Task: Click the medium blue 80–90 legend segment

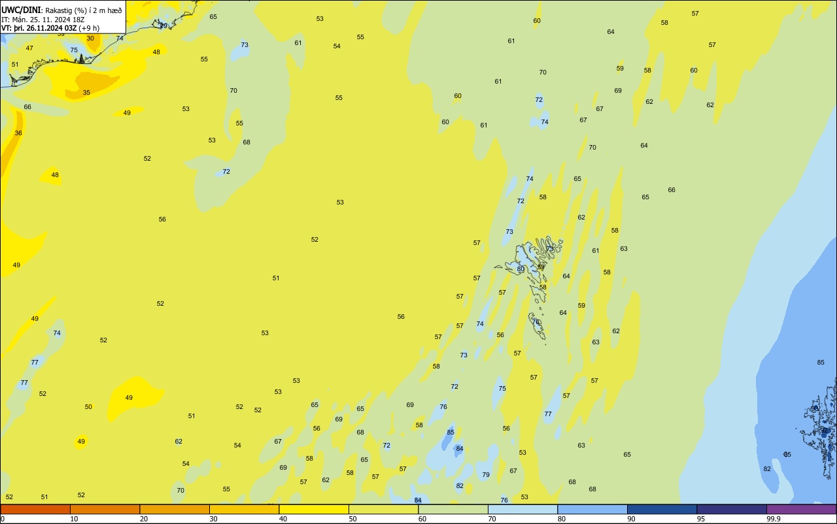Action: coord(592,509)
